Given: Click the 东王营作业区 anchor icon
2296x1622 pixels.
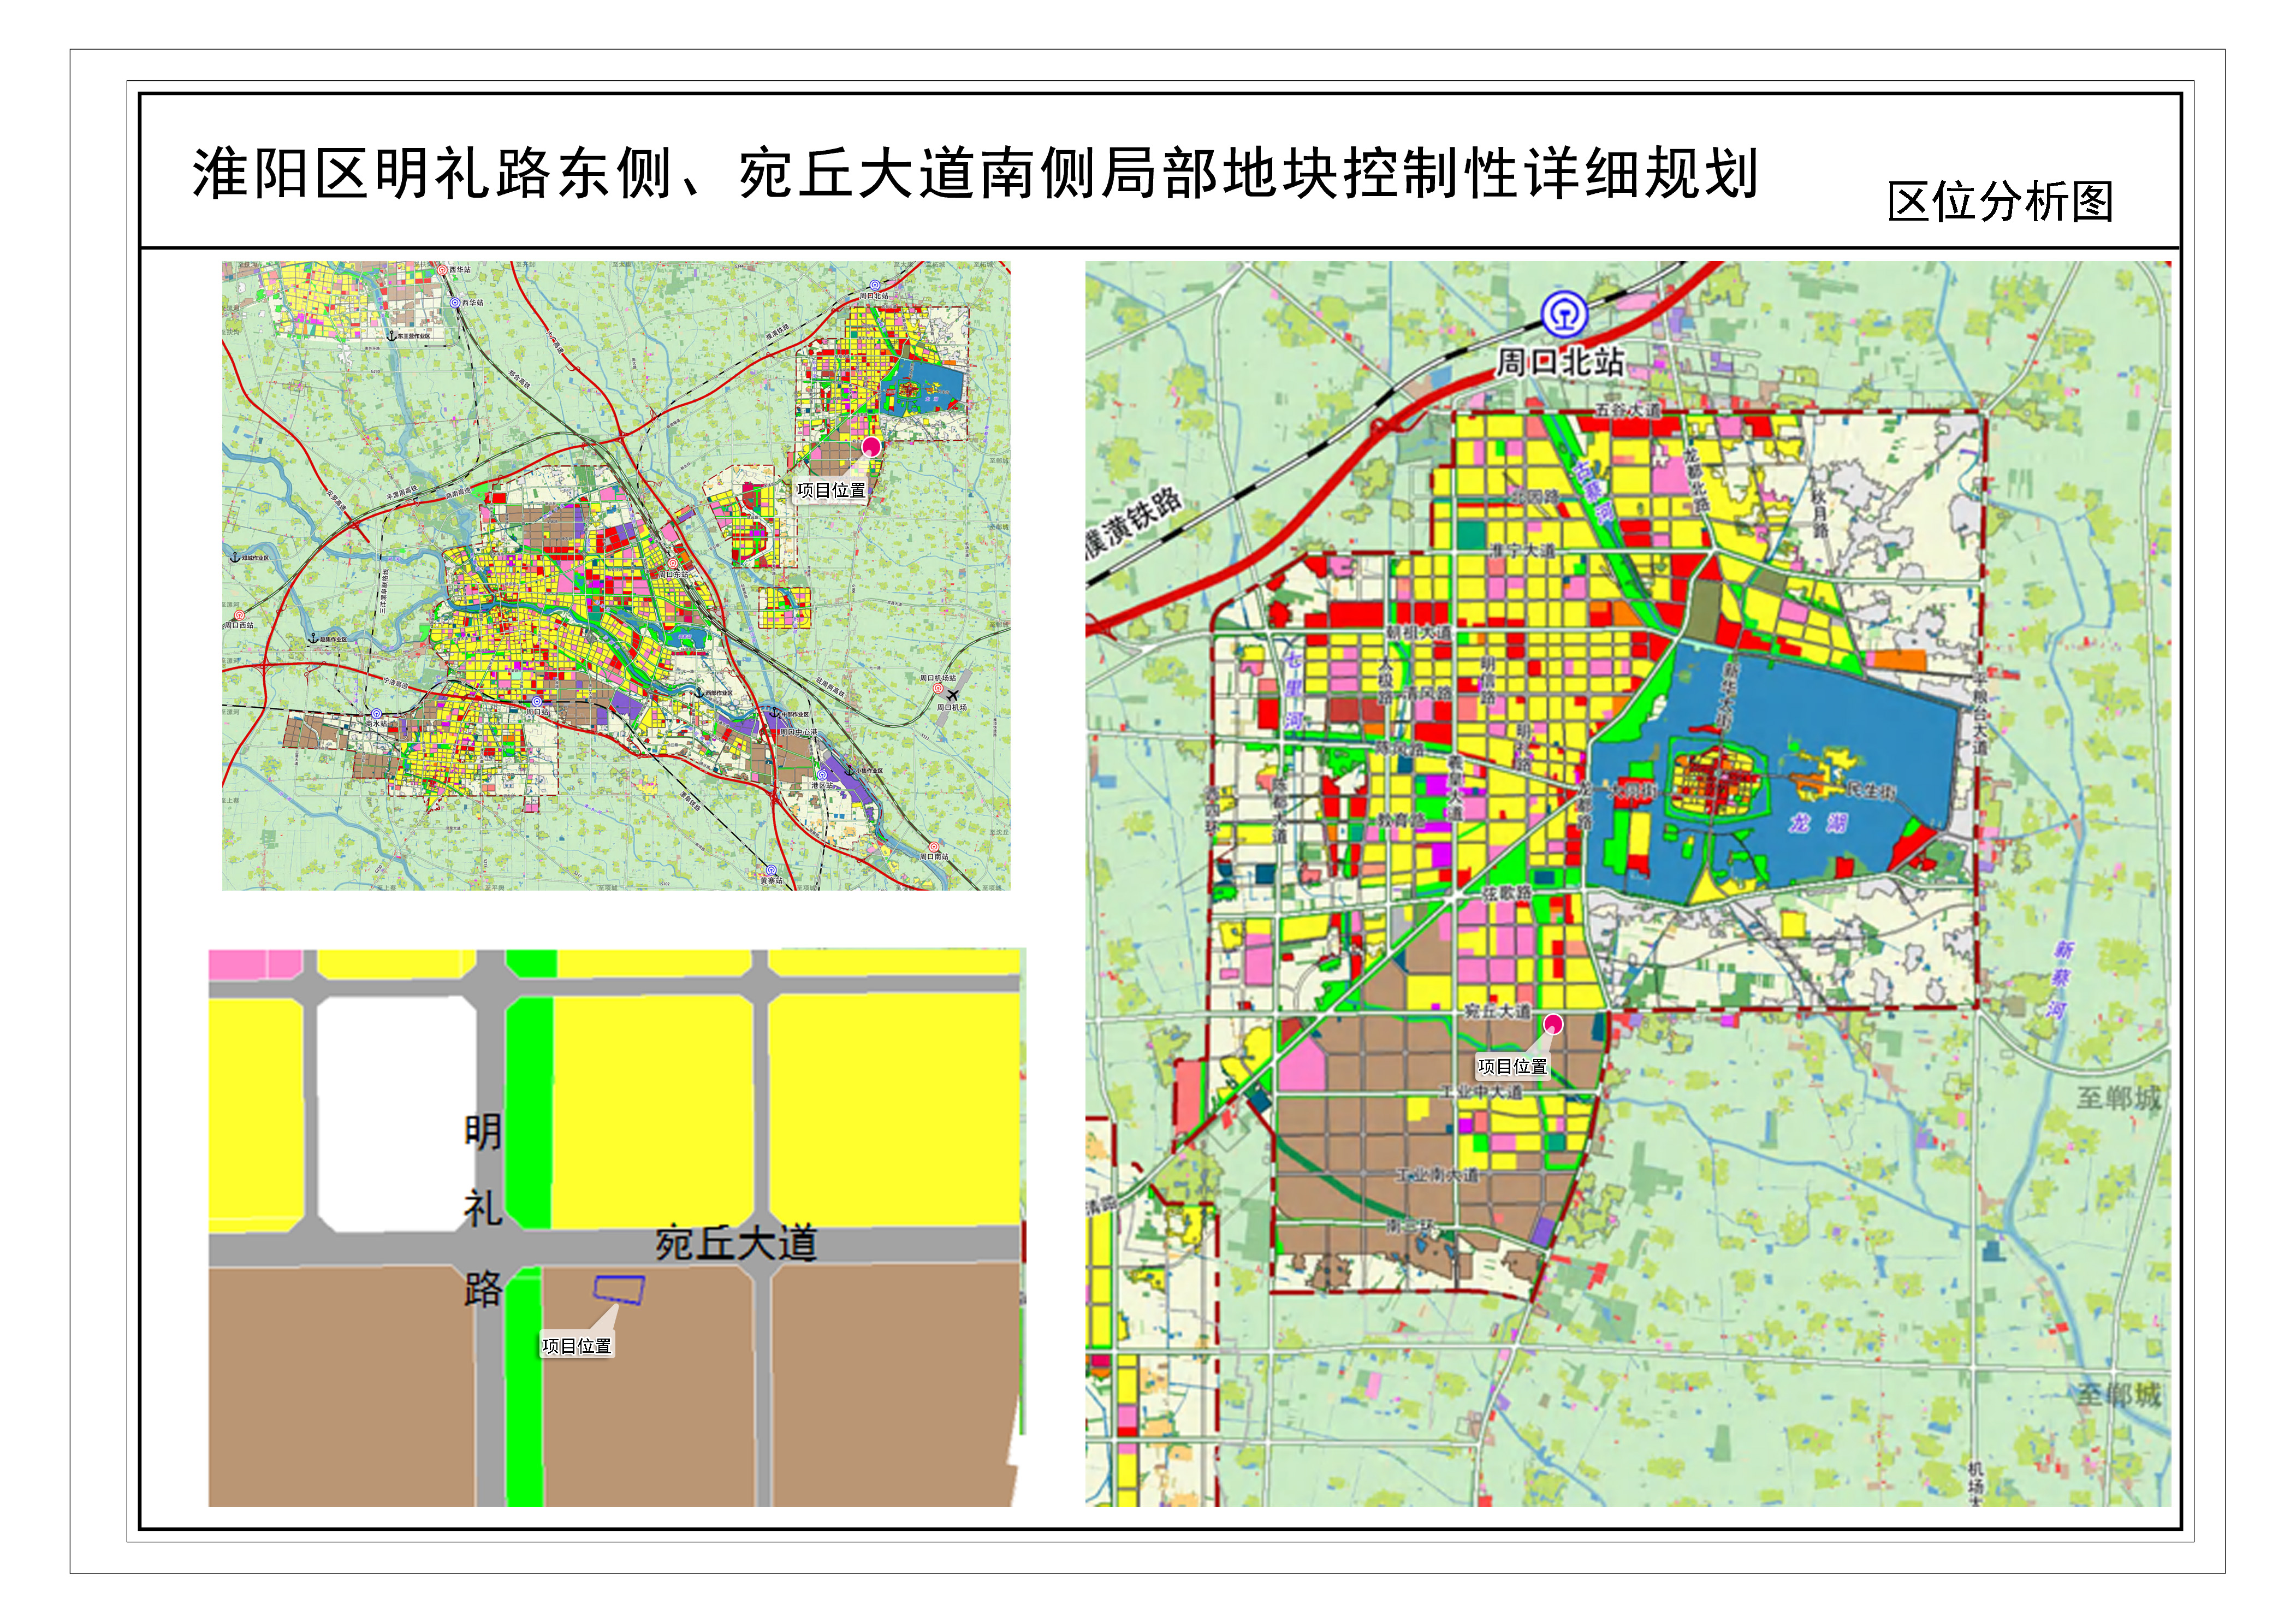Looking at the screenshot, I should [x=392, y=336].
